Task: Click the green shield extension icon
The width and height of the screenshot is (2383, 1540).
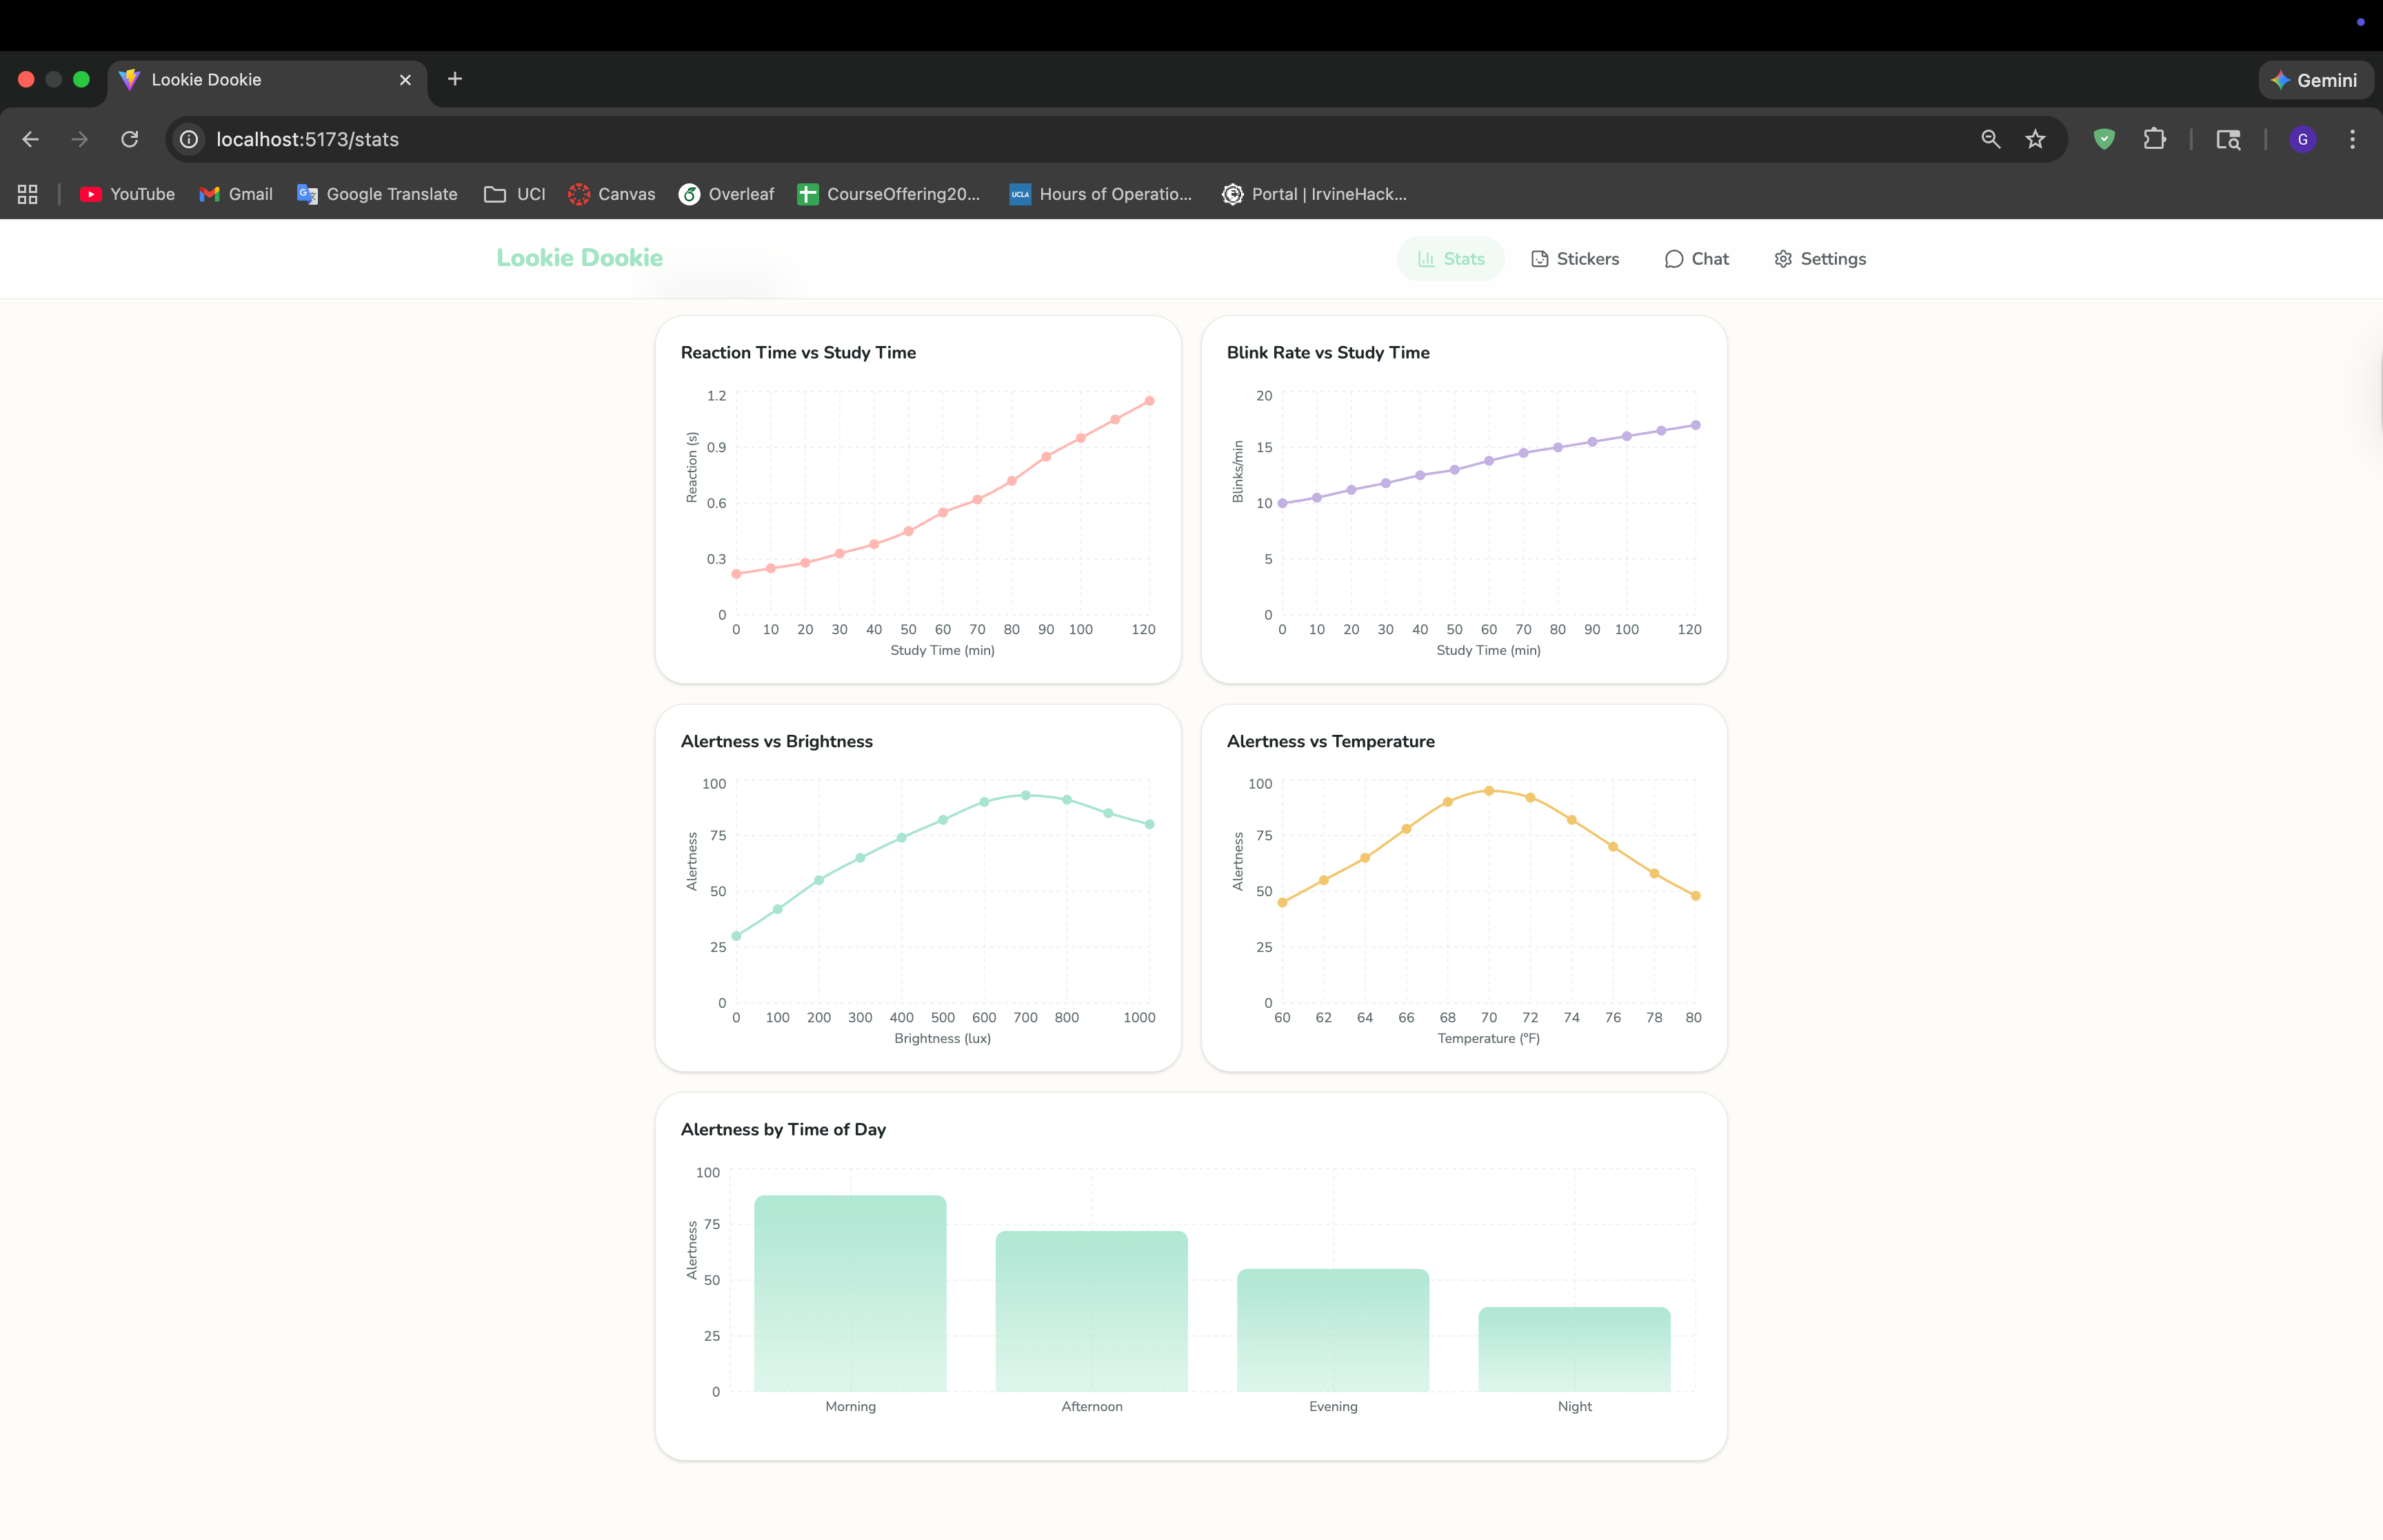Action: coord(2104,139)
